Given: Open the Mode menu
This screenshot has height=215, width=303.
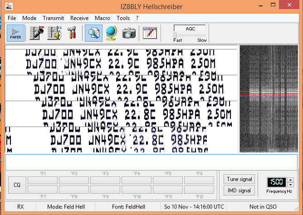Looking at the screenshot, I should (29, 18).
